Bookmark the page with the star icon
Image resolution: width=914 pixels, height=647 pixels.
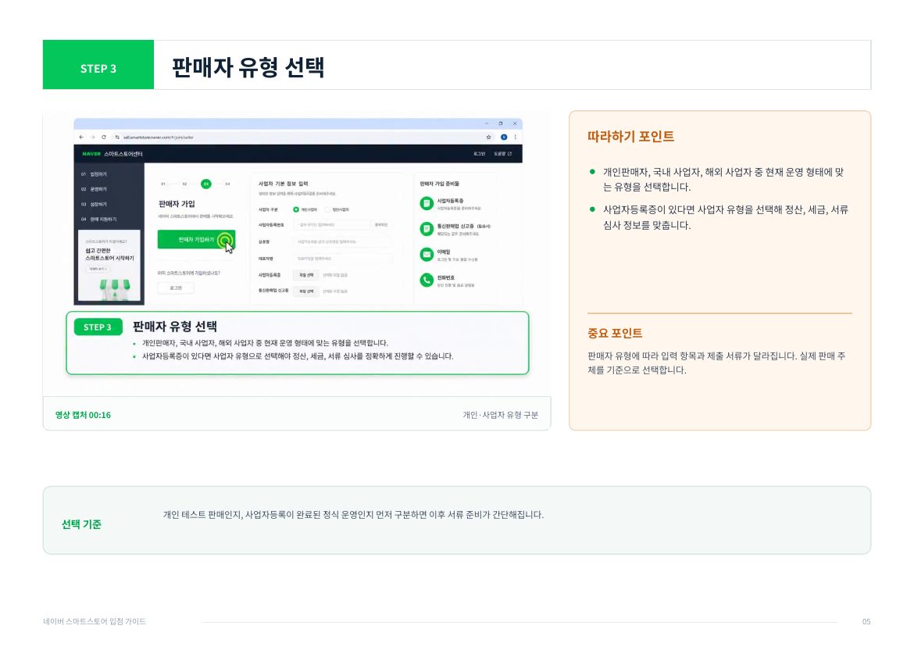(x=488, y=137)
